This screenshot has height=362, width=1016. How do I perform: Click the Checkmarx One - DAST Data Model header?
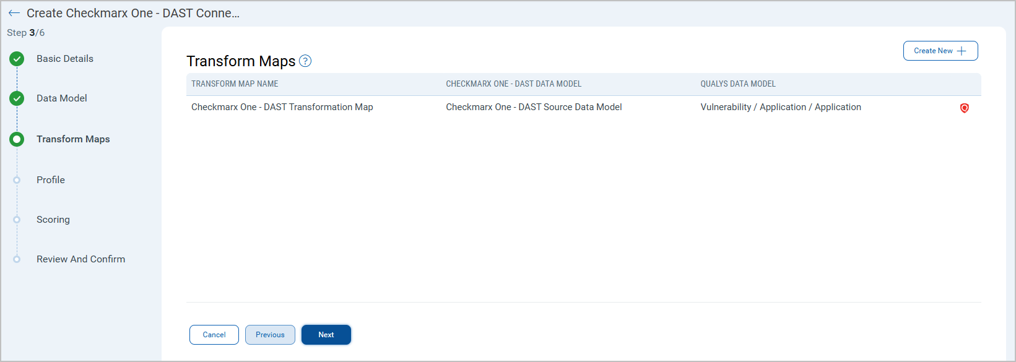pos(514,84)
